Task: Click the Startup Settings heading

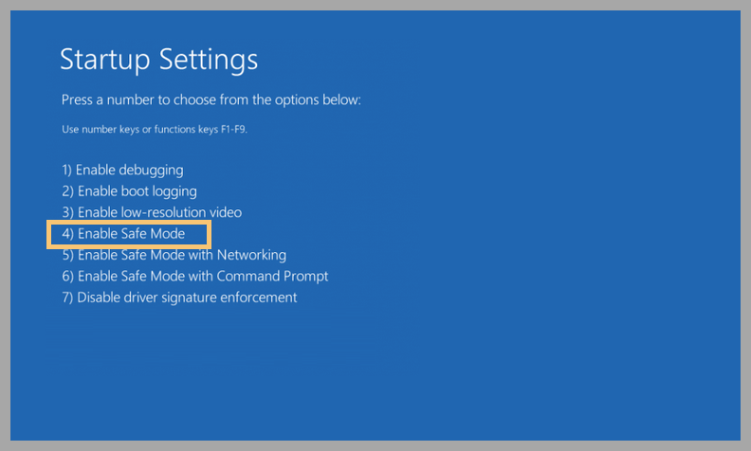Action: click(x=158, y=60)
